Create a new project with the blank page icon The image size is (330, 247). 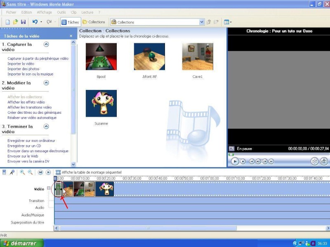(x=7, y=22)
